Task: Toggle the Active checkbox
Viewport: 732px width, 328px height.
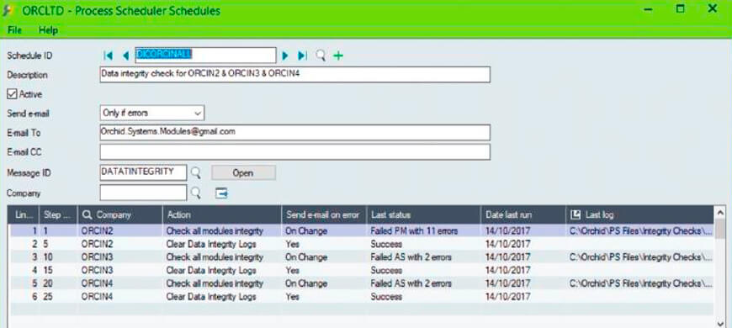Action: [x=12, y=94]
